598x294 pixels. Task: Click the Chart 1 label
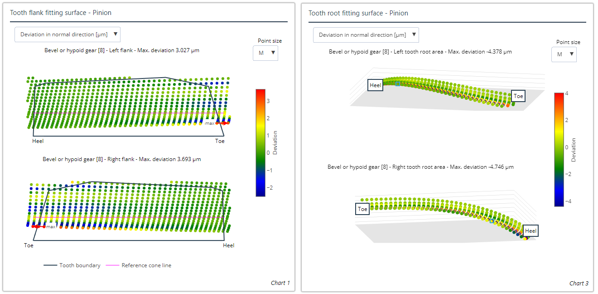pos(280,283)
